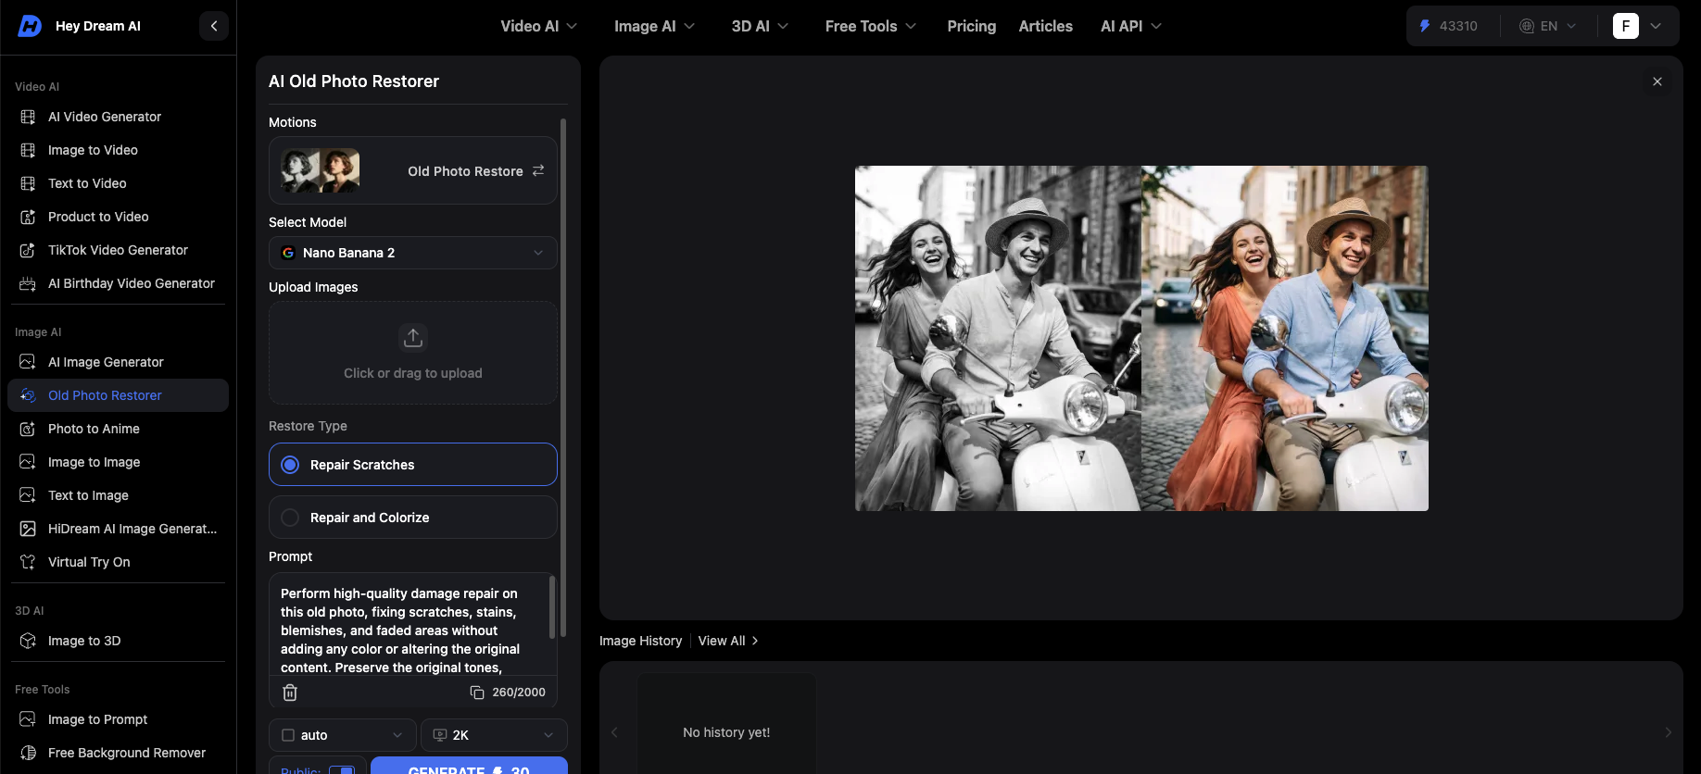This screenshot has height=774, width=1701.
Task: Click the Text to Image sidebar label
Action: pyautogui.click(x=88, y=495)
